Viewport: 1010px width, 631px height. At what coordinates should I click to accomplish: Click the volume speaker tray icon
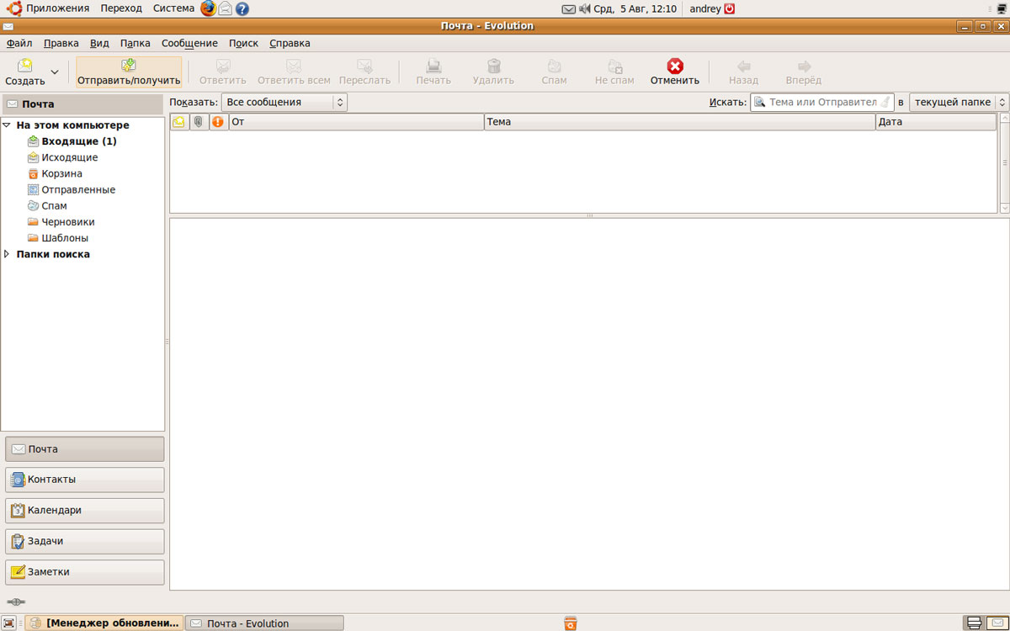pyautogui.click(x=585, y=9)
